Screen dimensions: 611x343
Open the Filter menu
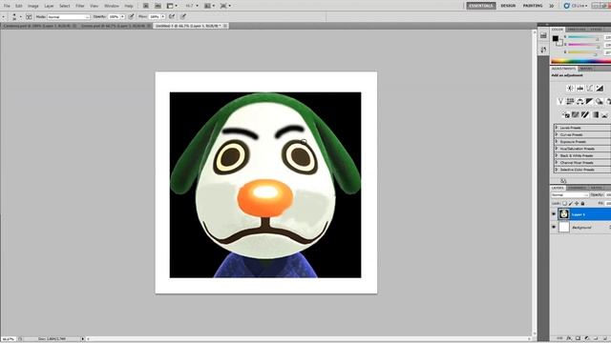[x=80, y=6]
